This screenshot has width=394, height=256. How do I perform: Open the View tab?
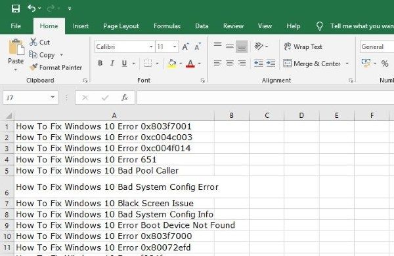(x=265, y=26)
